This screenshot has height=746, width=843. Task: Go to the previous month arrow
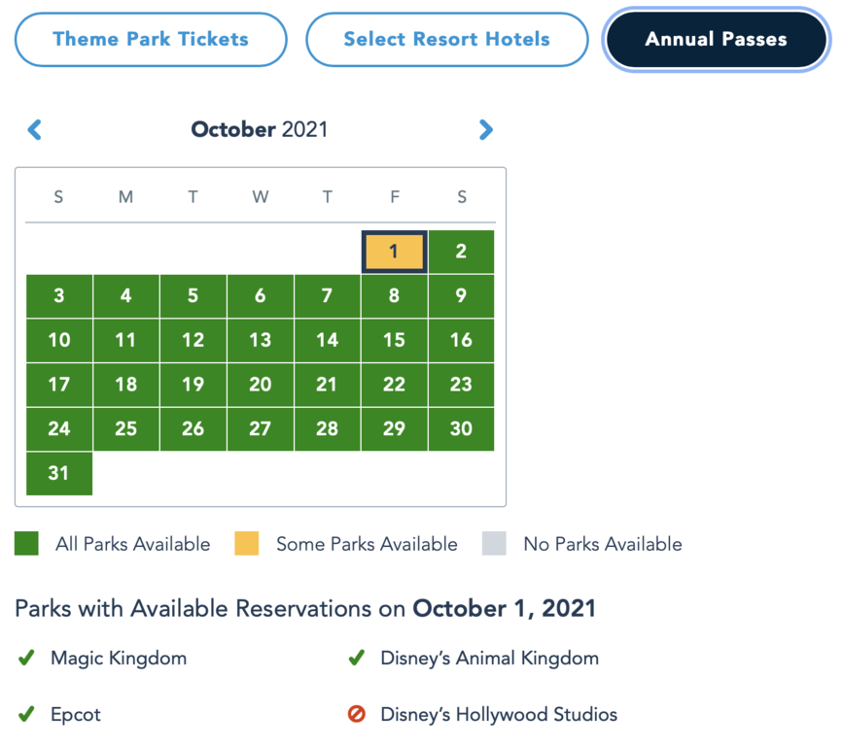point(35,129)
